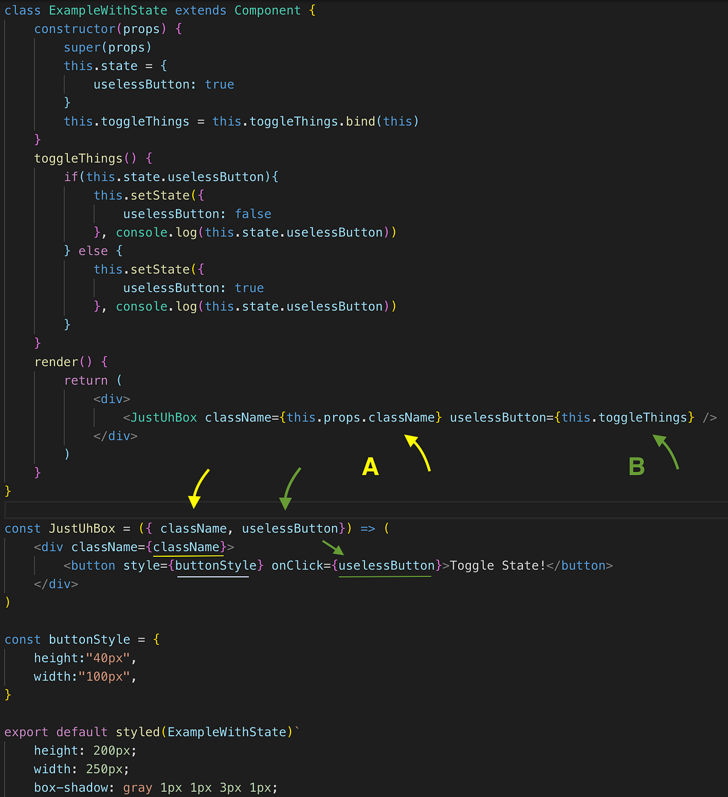Select the underlined className token in JustUhBox div
The image size is (728, 797).
pyautogui.click(x=187, y=546)
